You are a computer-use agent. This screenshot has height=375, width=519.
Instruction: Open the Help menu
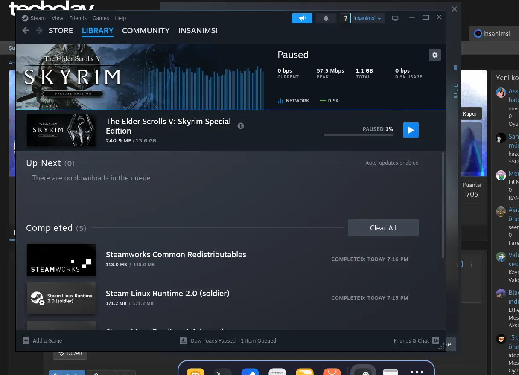pyautogui.click(x=120, y=18)
